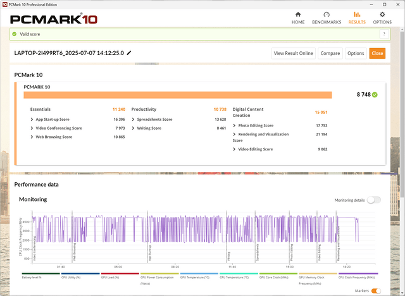
Task: Expand Rendering and Visualization Score
Action: click(x=234, y=134)
